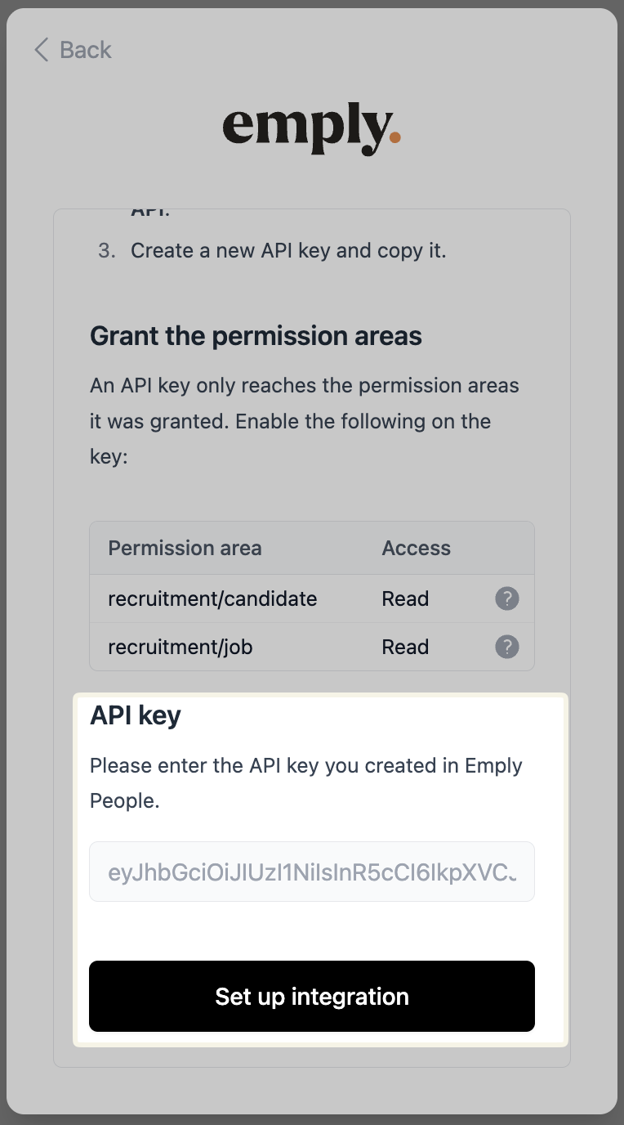This screenshot has height=1125, width=624.
Task: Click the list number 3 marker
Action: (106, 250)
